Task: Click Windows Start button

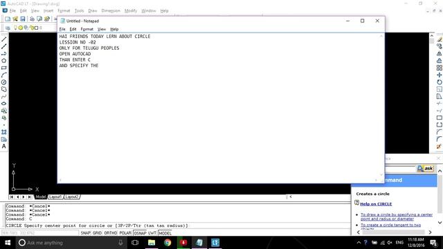Action: [8, 243]
